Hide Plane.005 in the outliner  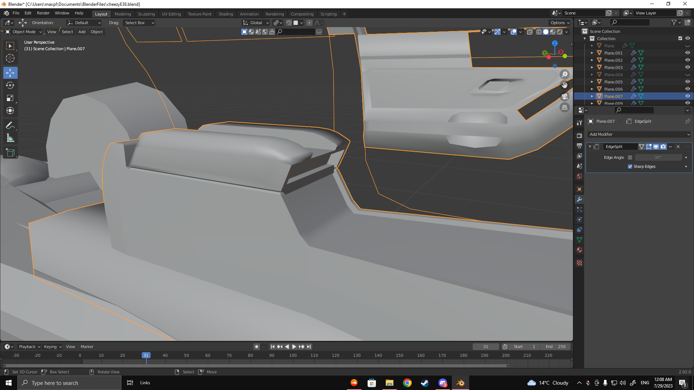[x=687, y=82]
